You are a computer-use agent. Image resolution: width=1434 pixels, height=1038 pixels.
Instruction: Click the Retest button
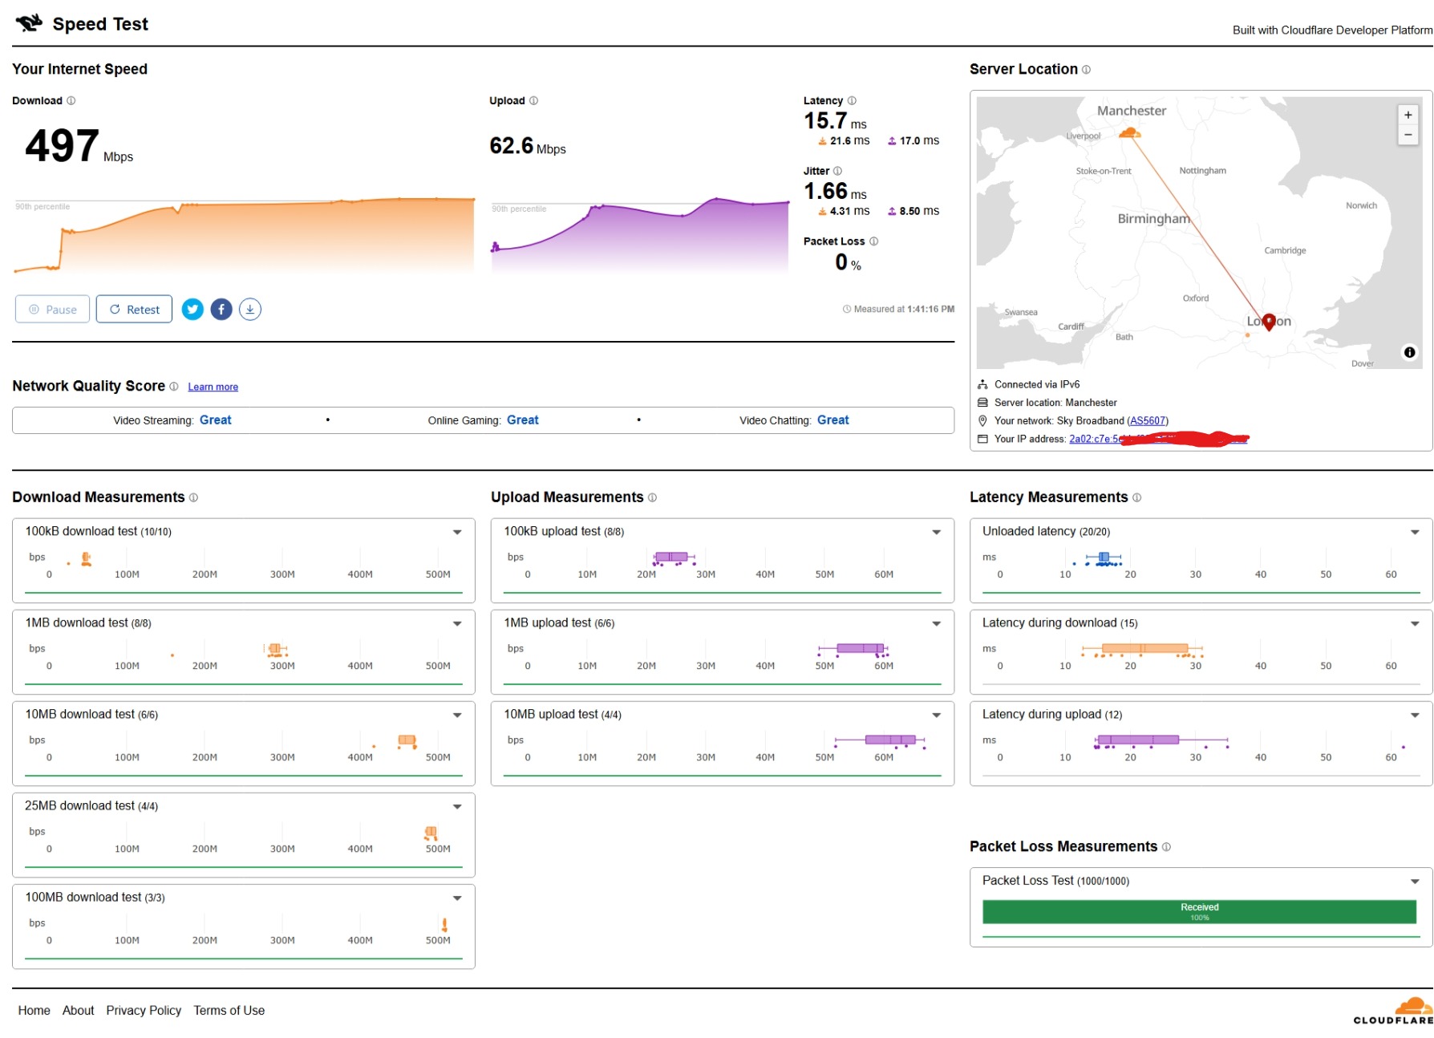(134, 310)
